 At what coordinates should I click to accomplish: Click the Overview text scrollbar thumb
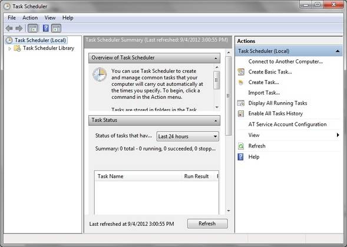pos(217,80)
